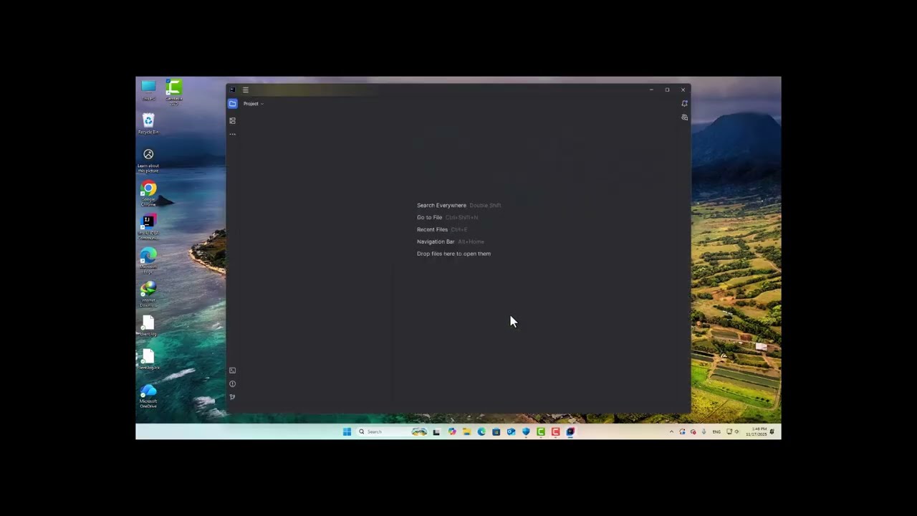Show hidden system tray icons chevron
The height and width of the screenshot is (516, 917).
pos(671,431)
